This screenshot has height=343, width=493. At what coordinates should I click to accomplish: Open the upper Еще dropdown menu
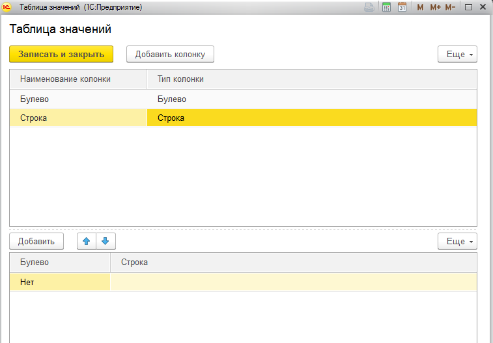pos(457,54)
